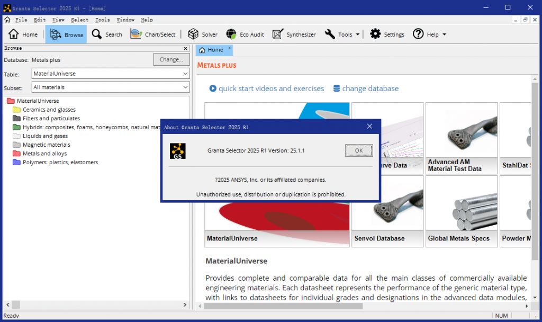
Task: Click the Browse tree scroll right arrow
Action: [x=185, y=305]
